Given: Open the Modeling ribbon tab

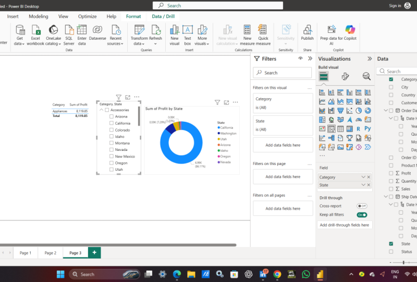Looking at the screenshot, I should click(39, 17).
